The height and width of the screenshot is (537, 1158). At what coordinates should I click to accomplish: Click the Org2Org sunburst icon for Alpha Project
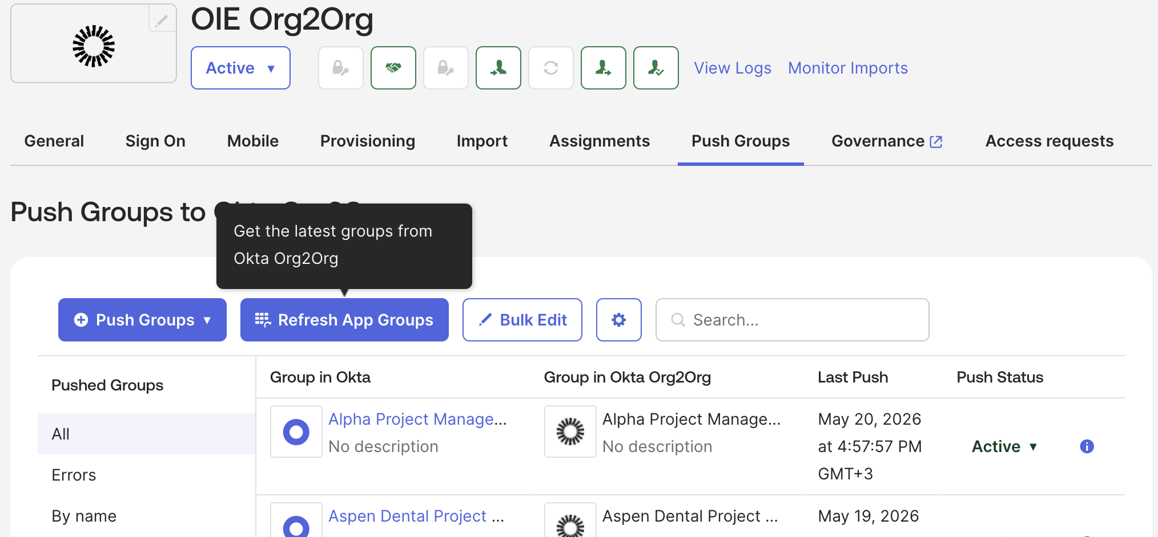pos(570,432)
